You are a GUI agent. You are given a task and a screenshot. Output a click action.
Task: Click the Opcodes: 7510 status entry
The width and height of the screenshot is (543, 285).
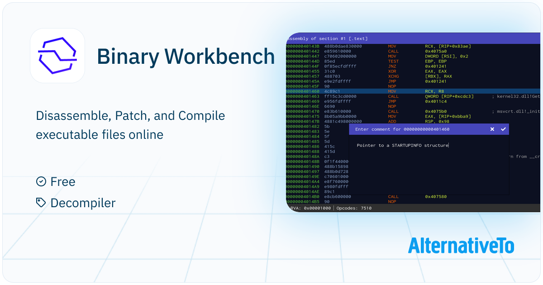pos(354,208)
